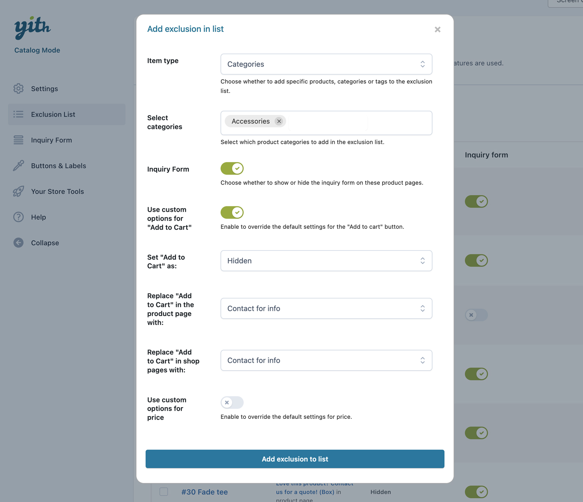
Task: Click the YITH logo
Action: coord(33,28)
